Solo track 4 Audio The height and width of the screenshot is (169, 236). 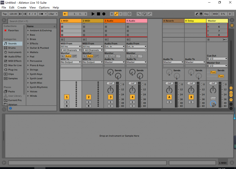(132, 102)
